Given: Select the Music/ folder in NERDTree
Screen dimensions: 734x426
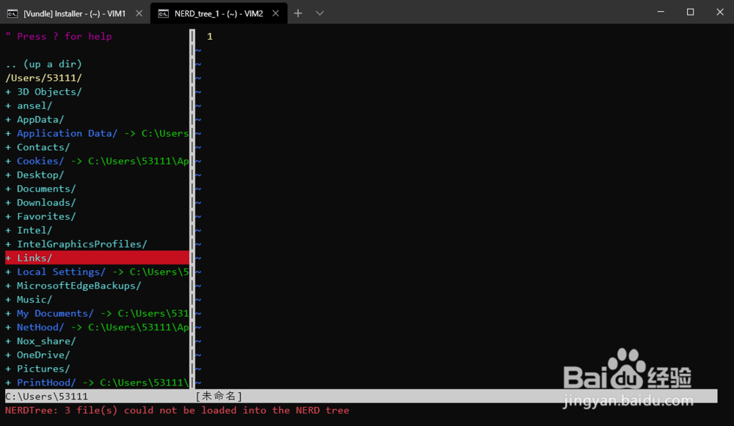Looking at the screenshot, I should [x=34, y=299].
